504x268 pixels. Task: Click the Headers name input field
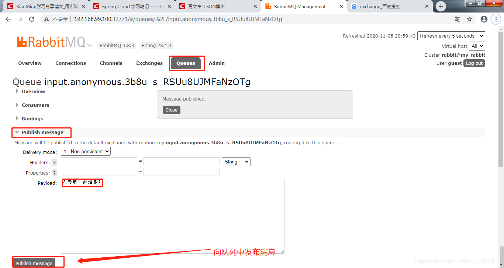[x=99, y=161]
